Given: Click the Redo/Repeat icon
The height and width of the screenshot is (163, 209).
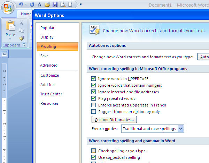Looking at the screenshot, I should click(32, 5).
